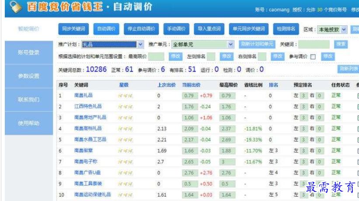Sort by the 排名 column header
Image resolution: width=359 pixels, height=201 pixels.
pyautogui.click(x=273, y=85)
